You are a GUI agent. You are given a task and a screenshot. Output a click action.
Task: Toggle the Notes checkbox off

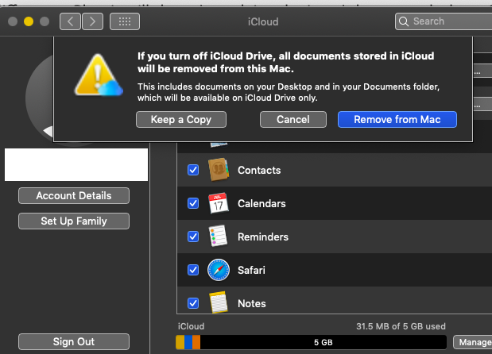193,303
